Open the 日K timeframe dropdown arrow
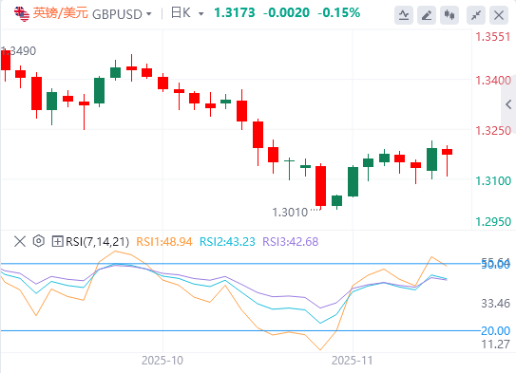Screen dimensions: 516x373 pyautogui.click(x=201, y=14)
